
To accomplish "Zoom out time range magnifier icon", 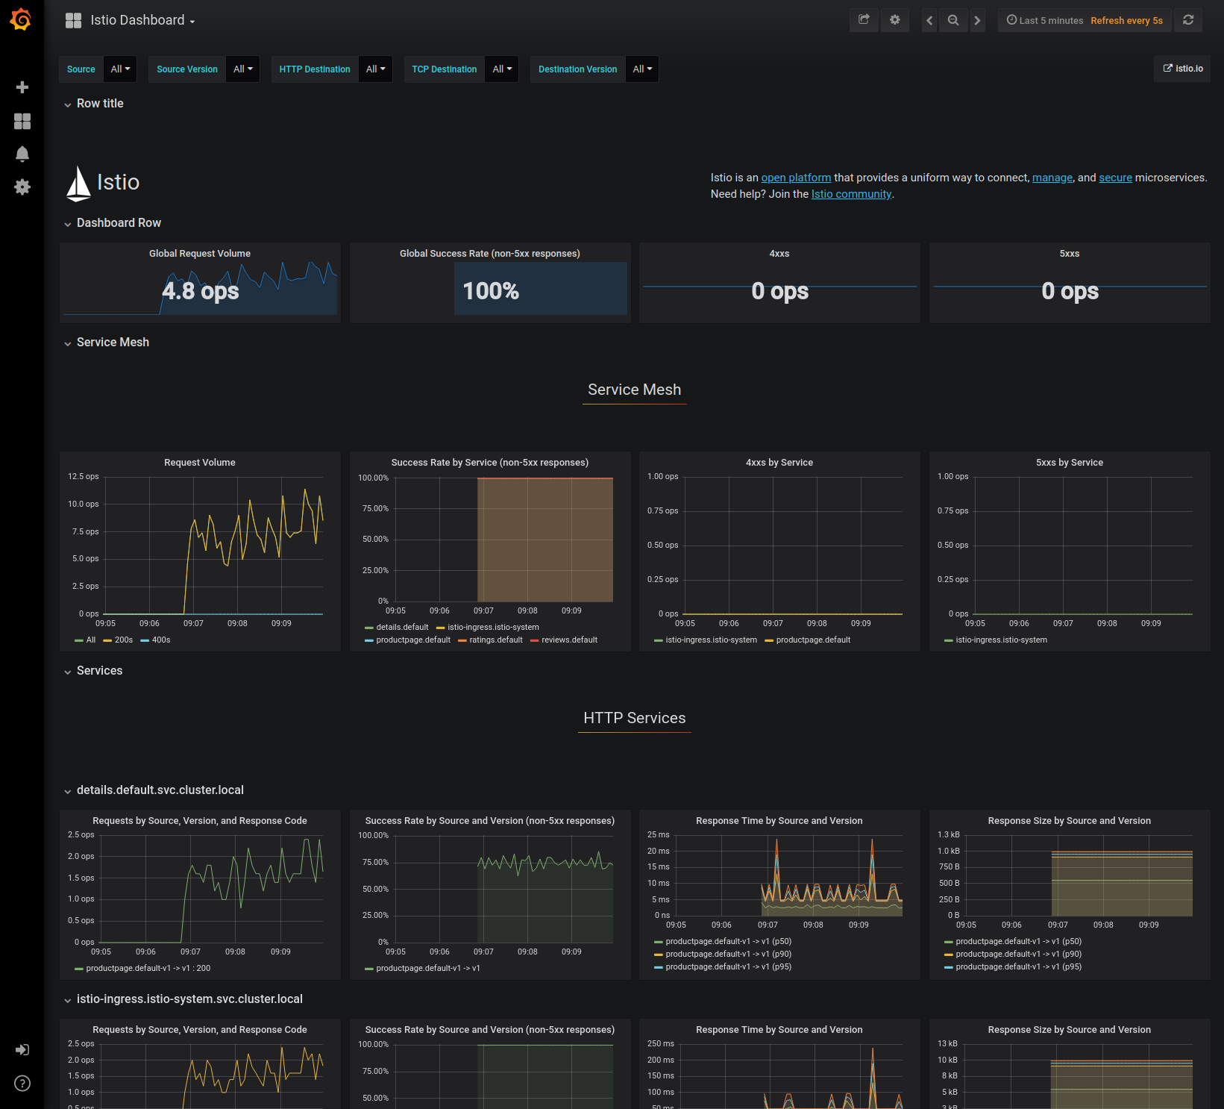I will click(953, 20).
